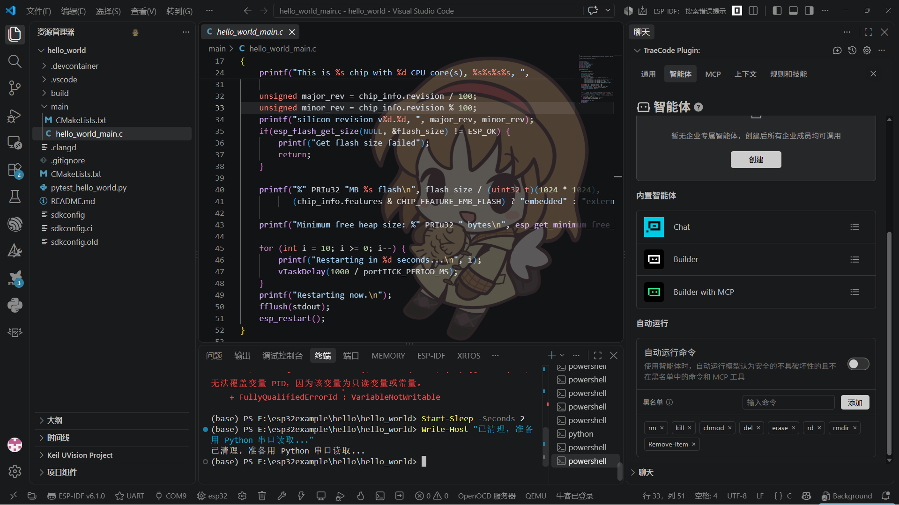Click the 添加 button for blacklist
This screenshot has width=899, height=505.
click(x=855, y=403)
